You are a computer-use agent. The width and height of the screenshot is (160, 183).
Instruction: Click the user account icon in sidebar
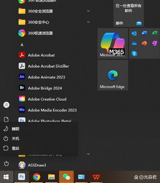click(6, 105)
